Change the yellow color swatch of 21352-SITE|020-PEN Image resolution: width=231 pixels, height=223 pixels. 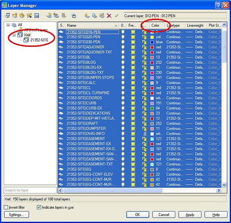[152, 37]
